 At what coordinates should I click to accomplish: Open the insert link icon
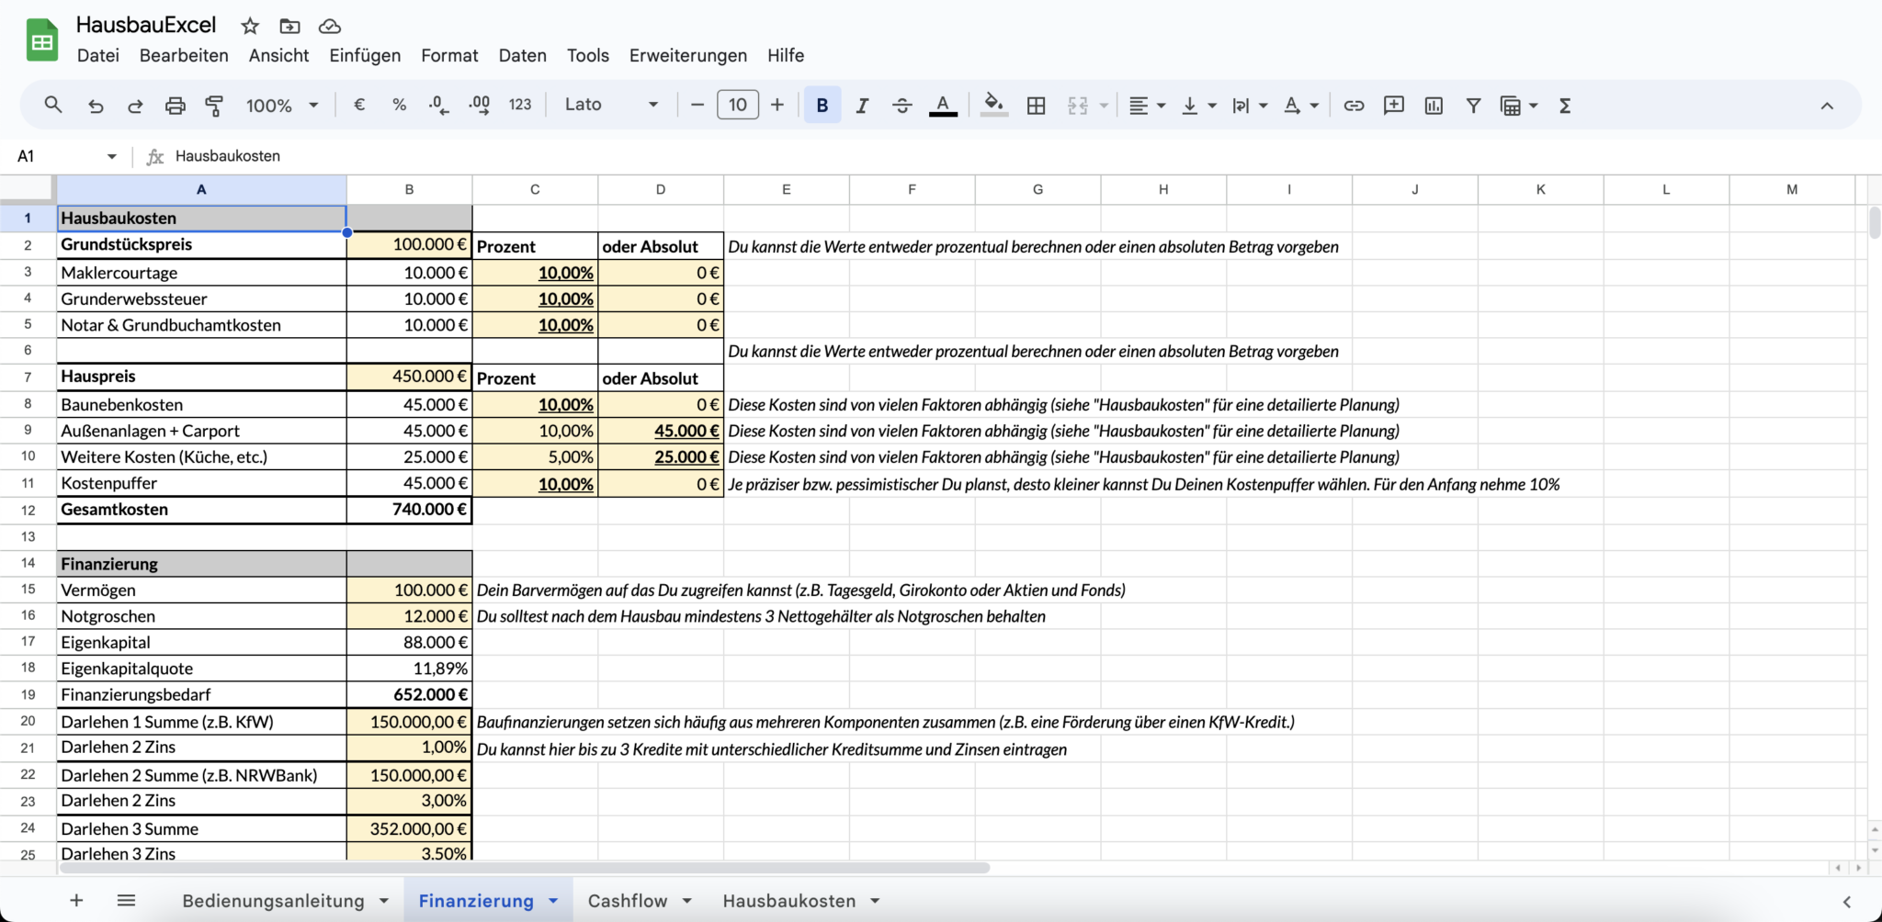coord(1354,105)
